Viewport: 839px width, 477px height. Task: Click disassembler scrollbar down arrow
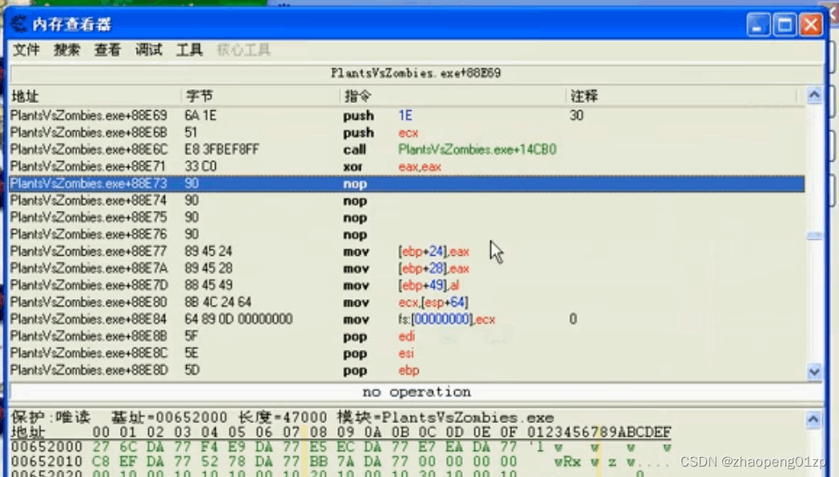814,372
